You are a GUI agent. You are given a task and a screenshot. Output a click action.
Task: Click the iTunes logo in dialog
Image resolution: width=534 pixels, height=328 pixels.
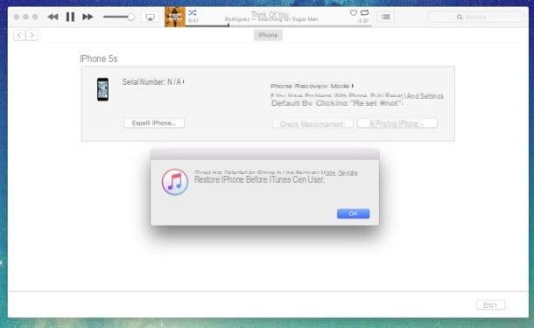coord(175,182)
